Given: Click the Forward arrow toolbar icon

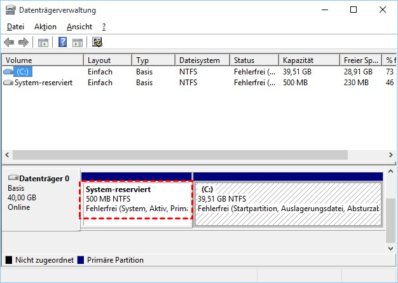Looking at the screenshot, I should coord(24,43).
